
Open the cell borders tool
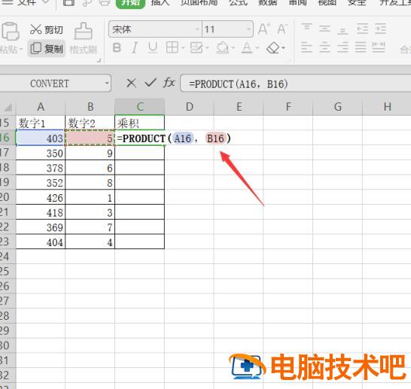(172, 47)
